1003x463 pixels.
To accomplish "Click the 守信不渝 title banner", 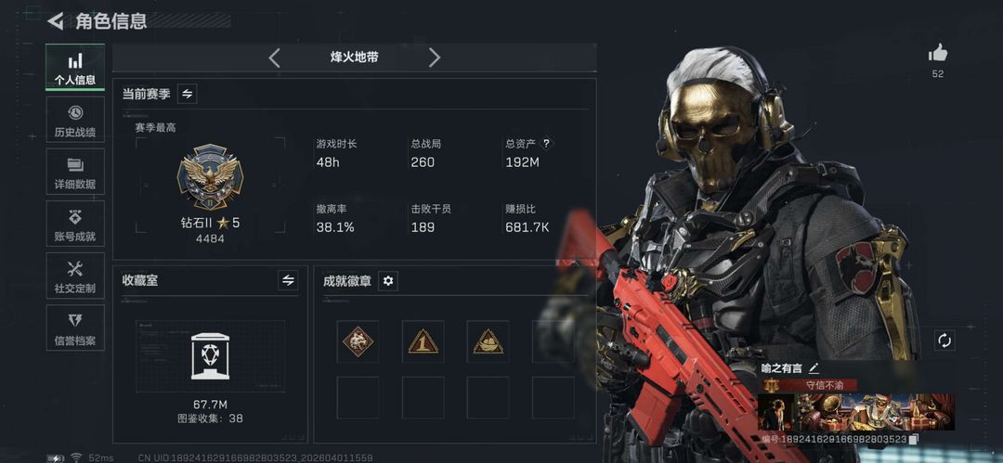I will coord(824,385).
